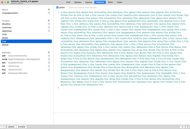
Task: Click germandbls.fina in the class code
Action: (x=104, y=38)
